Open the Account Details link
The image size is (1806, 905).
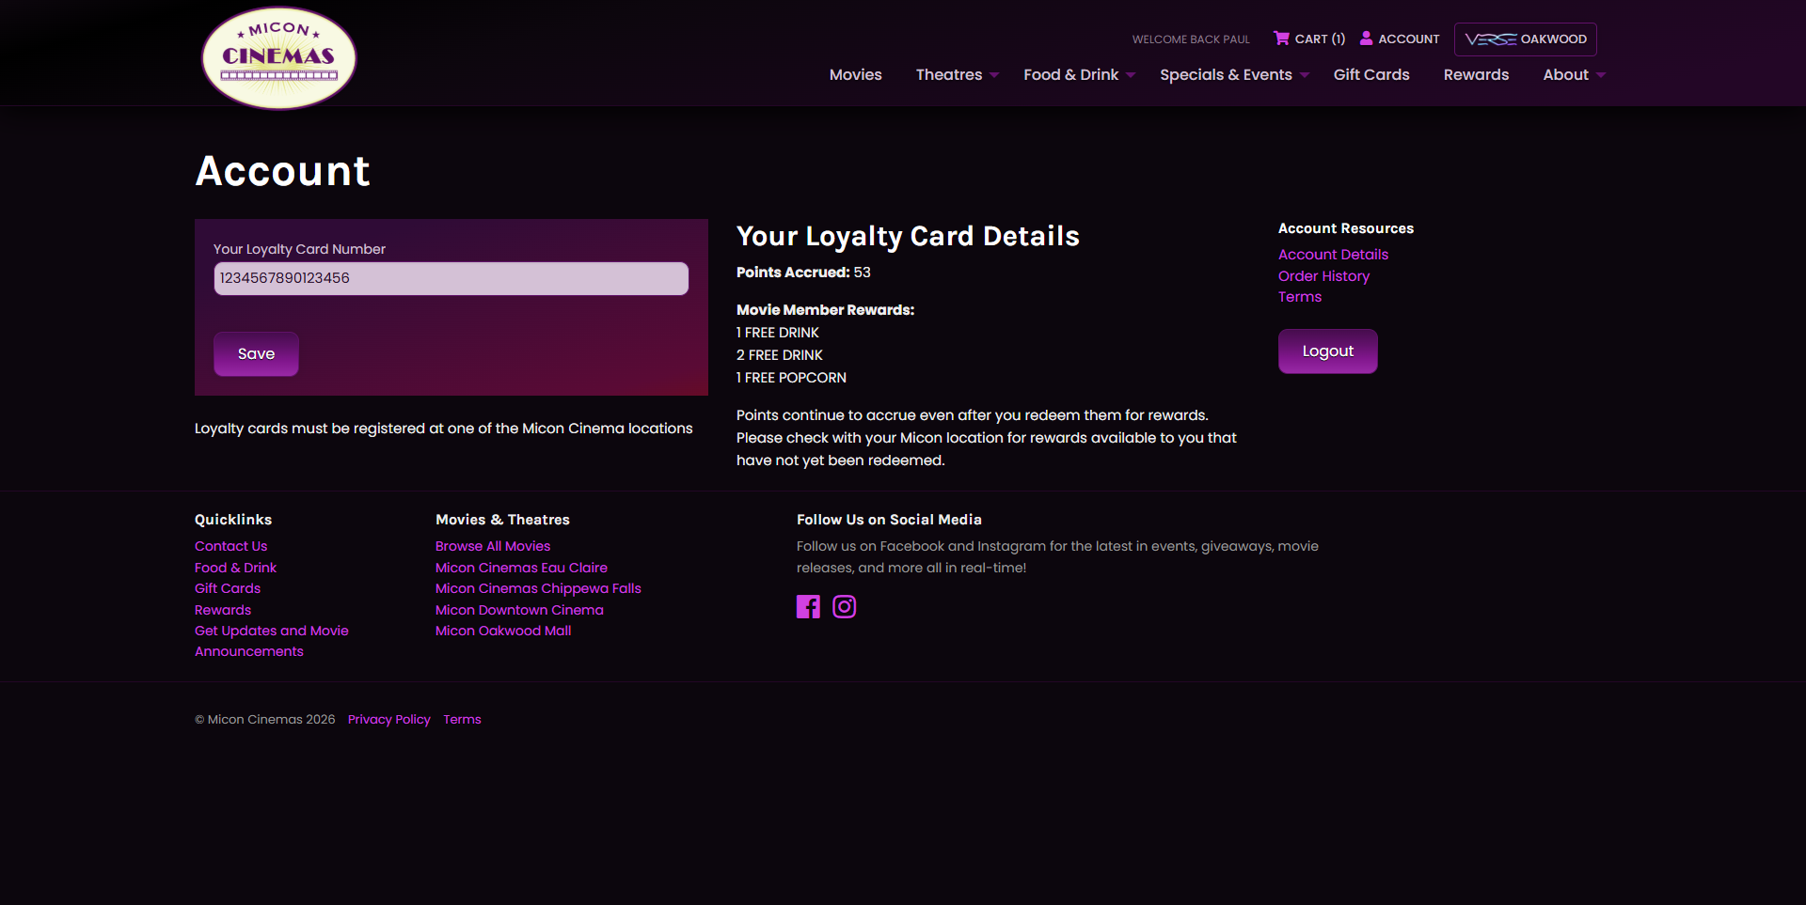pos(1333,255)
